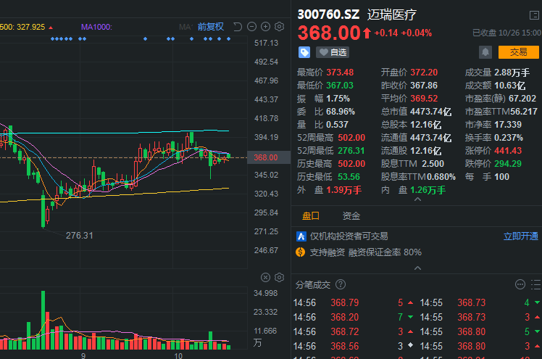Image resolution: width=542 pixels, height=359 pixels.
Task: Open volume panel settings gear icon
Action: coord(279,277)
